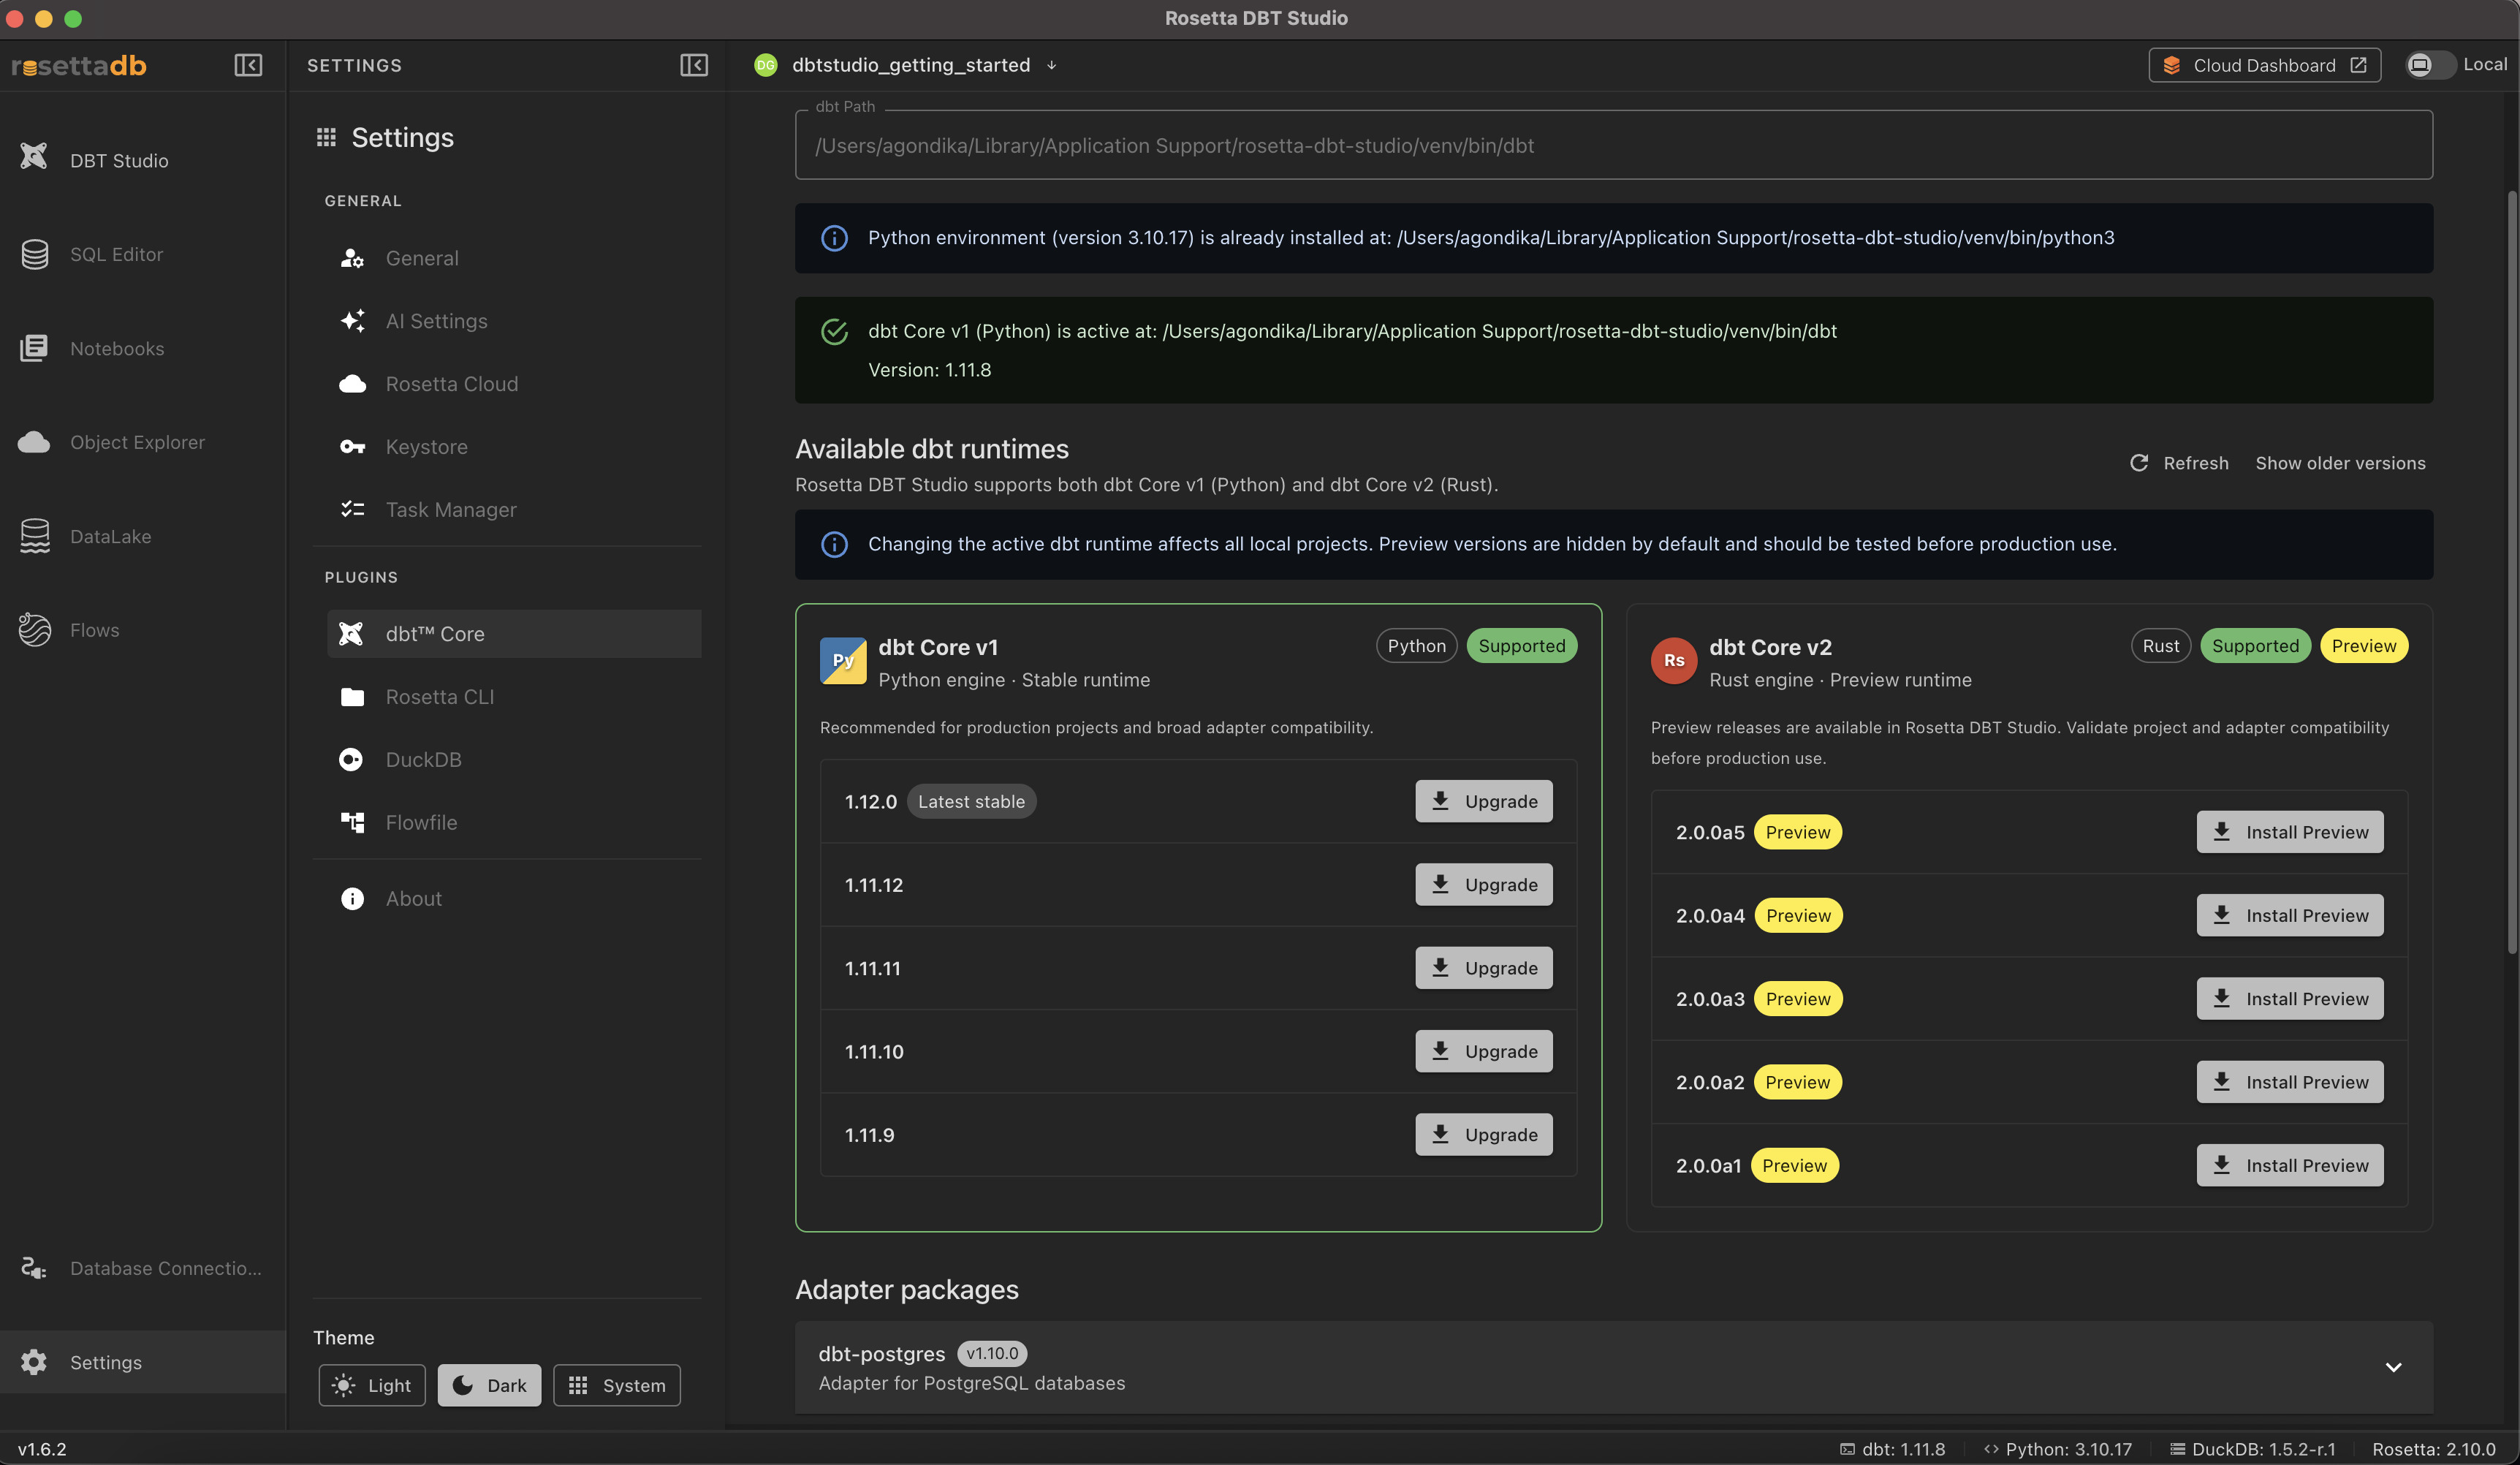Open Keystore settings
The height and width of the screenshot is (1465, 2520).
pyautogui.click(x=514, y=447)
